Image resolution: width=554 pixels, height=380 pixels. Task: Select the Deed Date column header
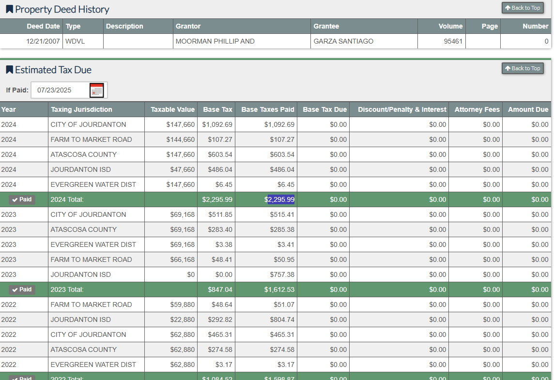[x=43, y=26]
